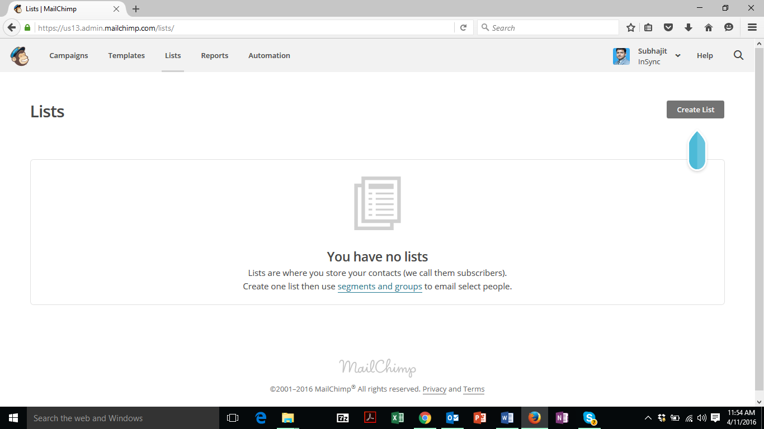The width and height of the screenshot is (764, 429).
Task: Click the MailChimp Freddie logo
Action: click(20, 56)
